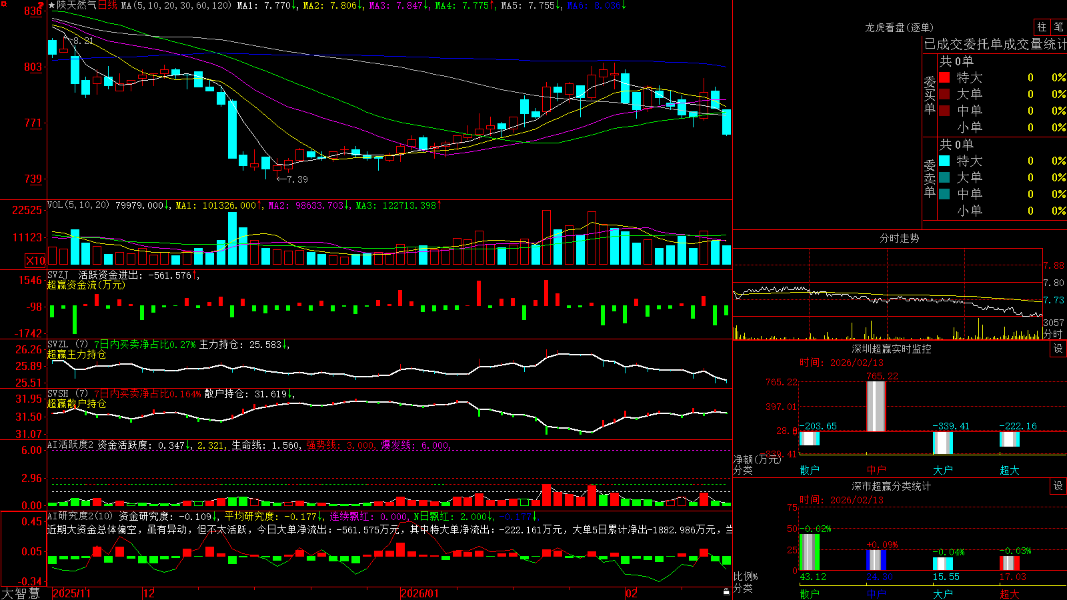Open settings 设 for 深圳超赢实时监控
Screen dimensions: 1067x600
coord(1058,349)
